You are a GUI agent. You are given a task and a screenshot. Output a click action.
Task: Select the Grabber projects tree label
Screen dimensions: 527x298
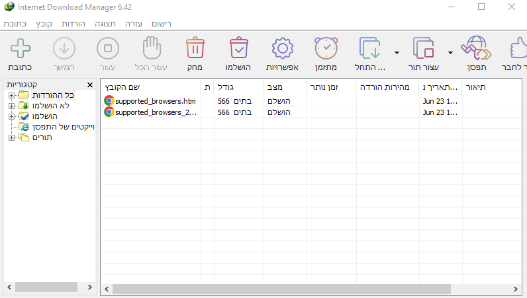[64, 127]
